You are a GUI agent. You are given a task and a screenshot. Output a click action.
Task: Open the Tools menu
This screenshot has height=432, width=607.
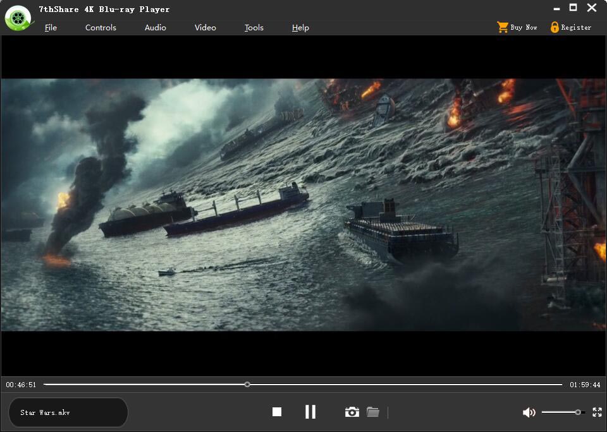pos(254,27)
